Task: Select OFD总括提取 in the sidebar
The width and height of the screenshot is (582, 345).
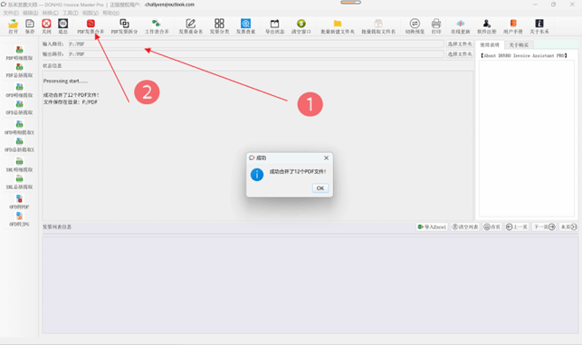Action: (19, 108)
